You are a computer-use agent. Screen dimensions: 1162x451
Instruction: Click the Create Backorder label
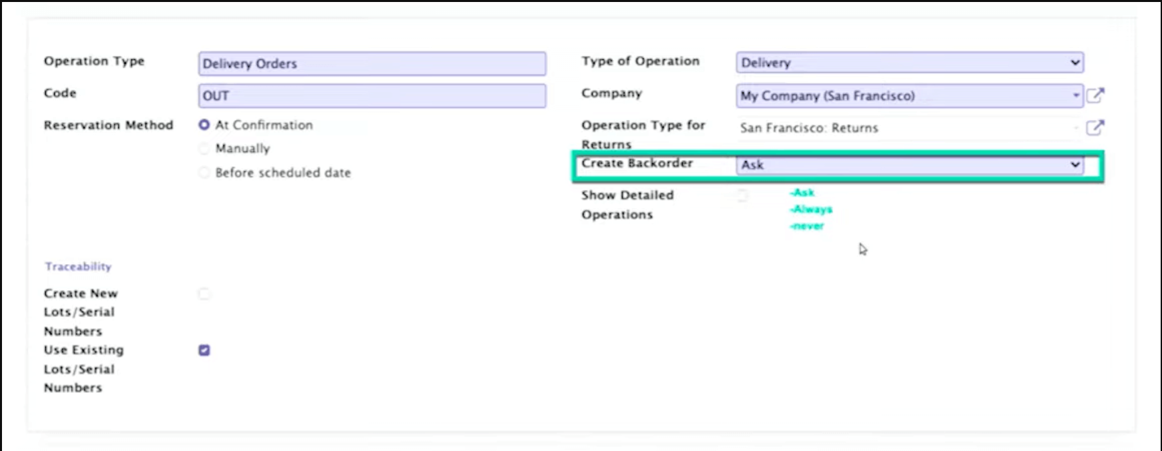coord(637,163)
